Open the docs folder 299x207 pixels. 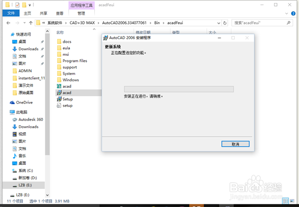pos(64,41)
